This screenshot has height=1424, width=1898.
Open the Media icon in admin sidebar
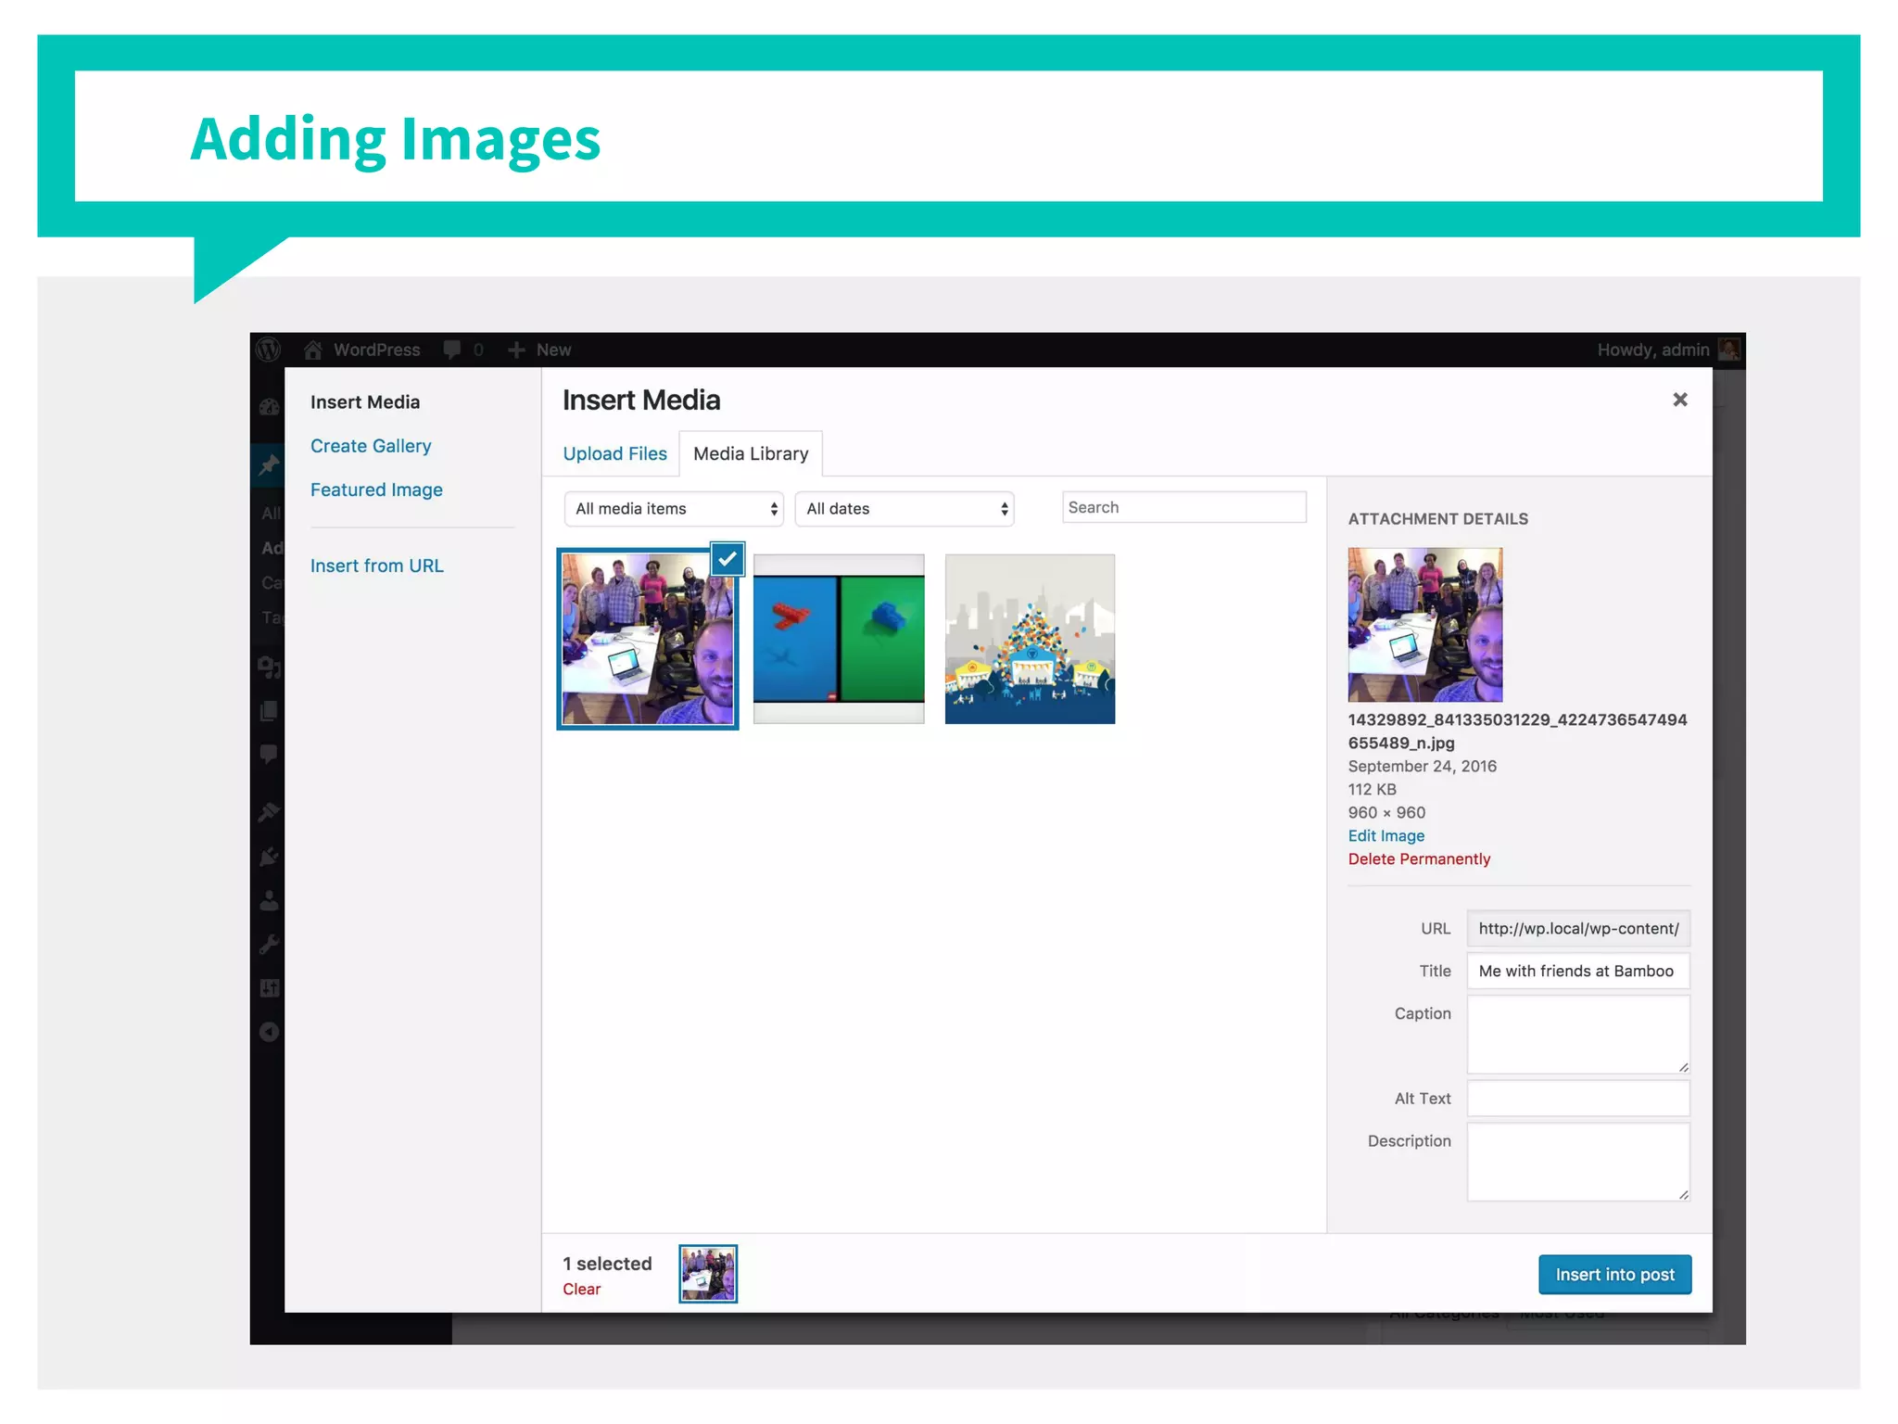pos(269,667)
